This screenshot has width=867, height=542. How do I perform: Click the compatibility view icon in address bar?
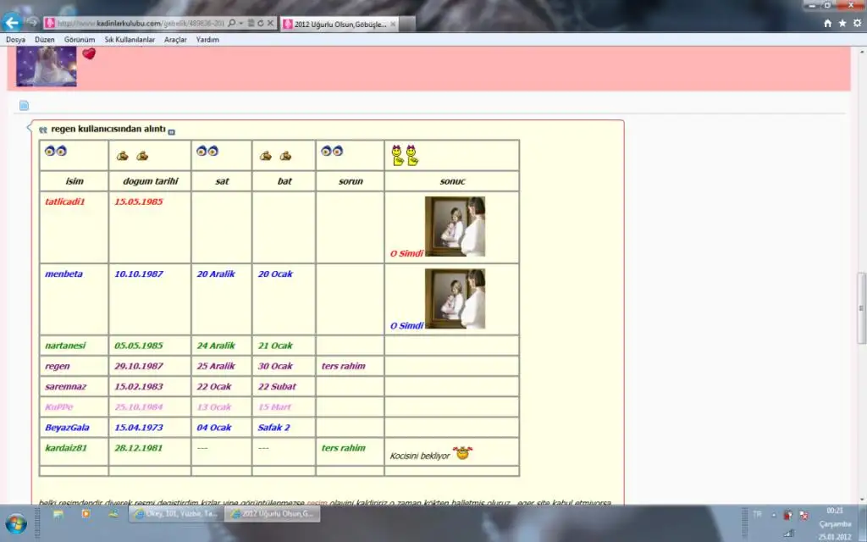(251, 23)
